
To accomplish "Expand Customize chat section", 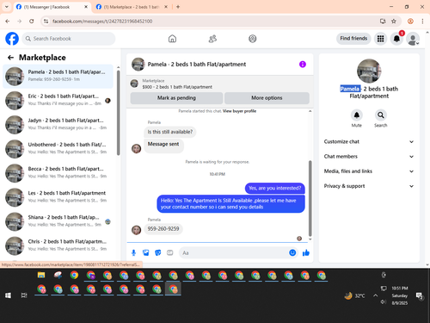I will coord(369,141).
